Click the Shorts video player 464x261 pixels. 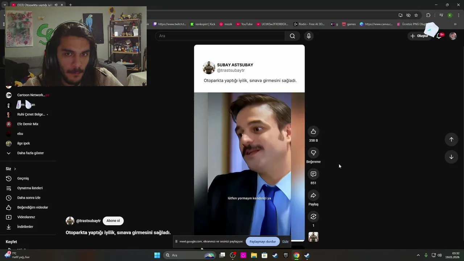pyautogui.click(x=249, y=143)
